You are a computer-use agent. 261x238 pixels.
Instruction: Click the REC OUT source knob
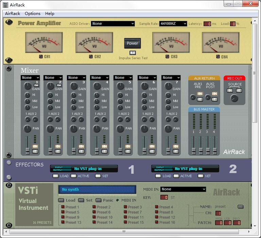pos(234,98)
